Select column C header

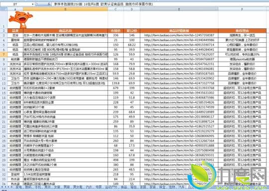coord(116,9)
